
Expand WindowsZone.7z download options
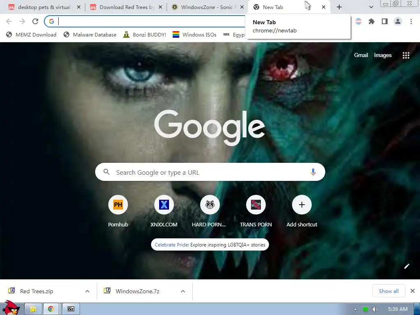(183, 291)
